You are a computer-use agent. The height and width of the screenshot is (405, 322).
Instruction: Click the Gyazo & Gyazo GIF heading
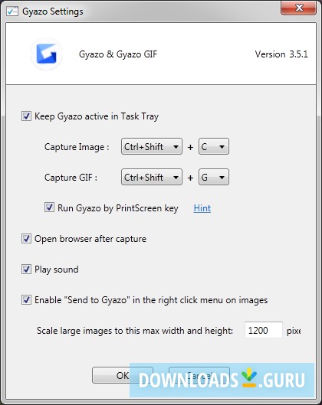[x=118, y=54]
